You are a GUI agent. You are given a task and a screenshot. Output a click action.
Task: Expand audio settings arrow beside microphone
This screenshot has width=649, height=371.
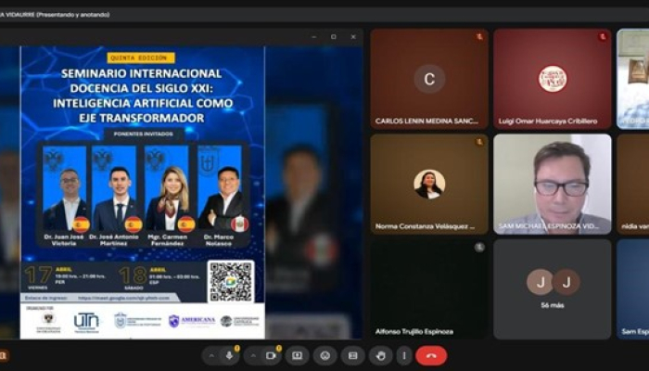(211, 355)
